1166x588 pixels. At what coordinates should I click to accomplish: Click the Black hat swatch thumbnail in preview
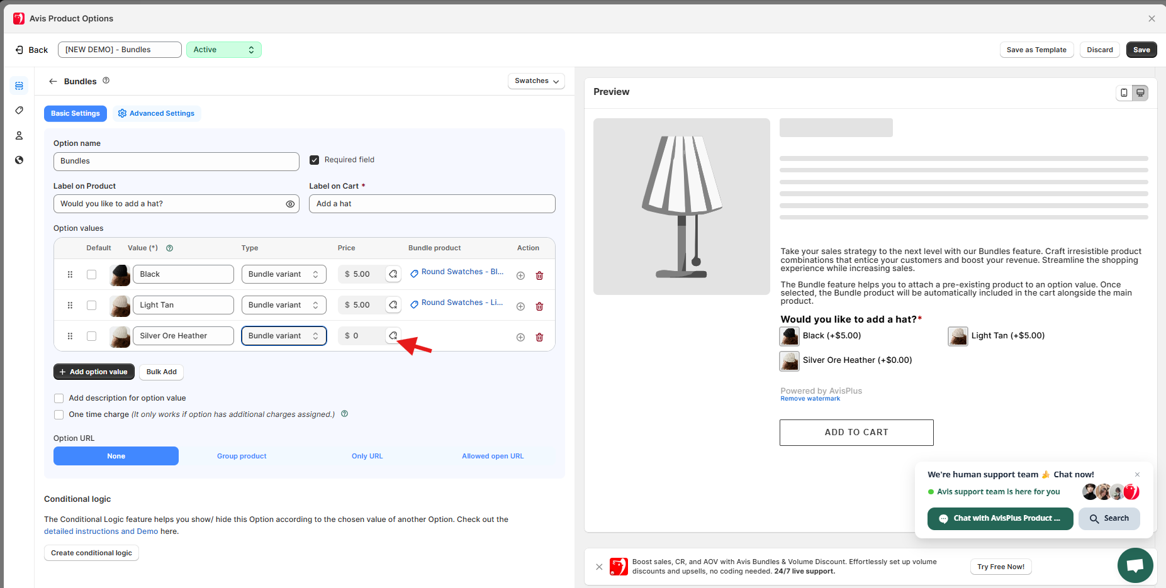click(789, 336)
